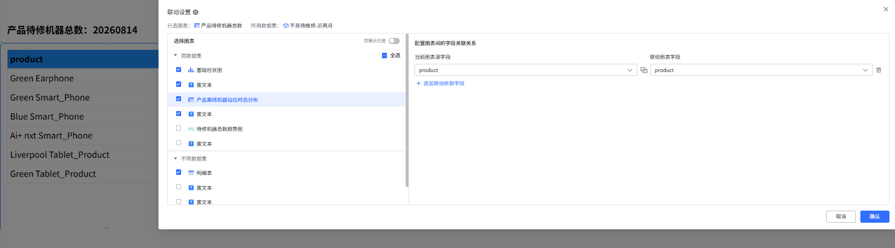The width and height of the screenshot is (895, 248).
Task: Collapse the 不同数据集 group
Action: coord(176,158)
